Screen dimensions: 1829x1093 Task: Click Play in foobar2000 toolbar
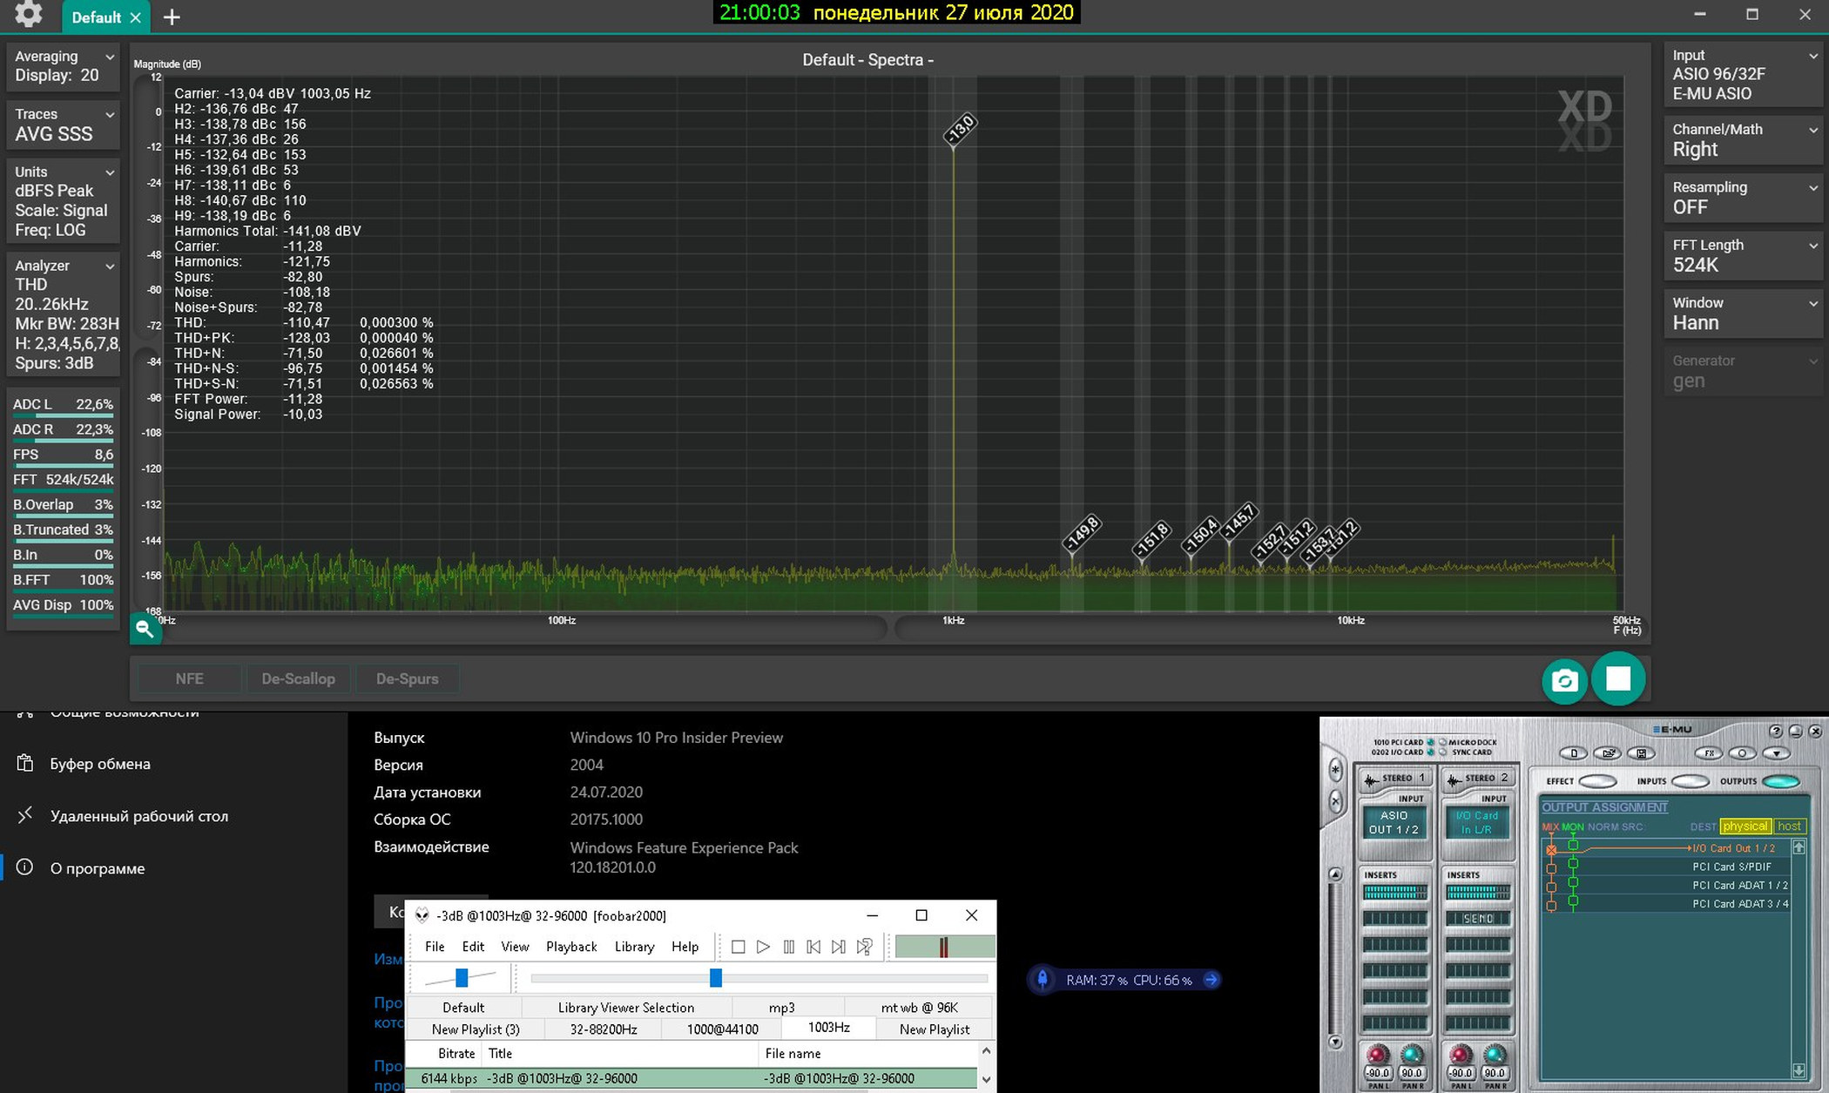tap(763, 947)
